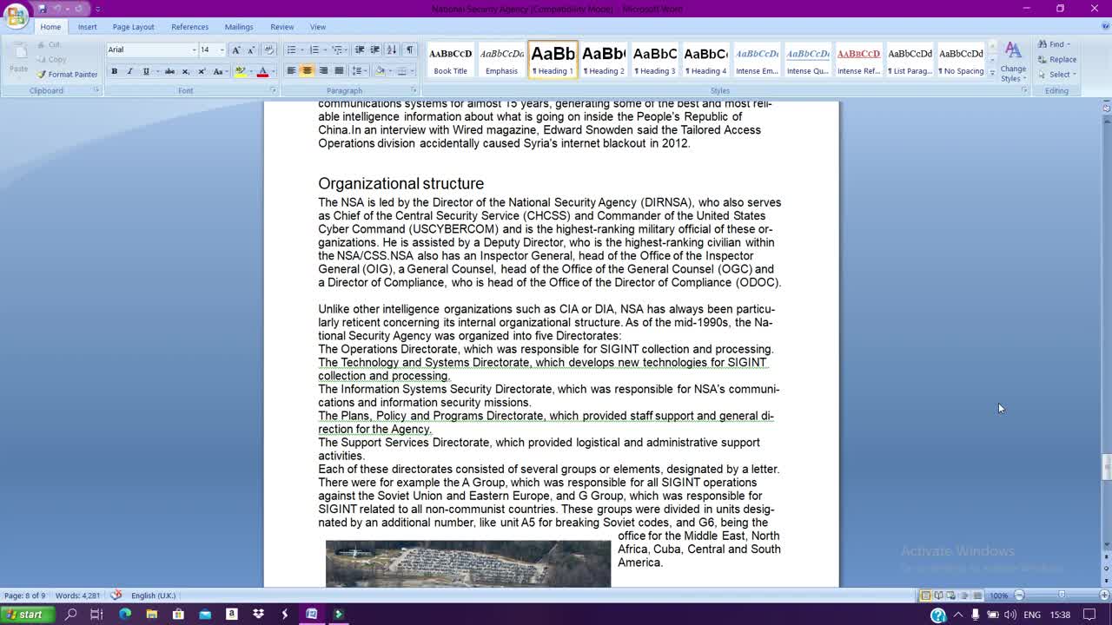Screen dimensions: 1112x625
Task: Click the Grow Font icon
Action: [235, 49]
